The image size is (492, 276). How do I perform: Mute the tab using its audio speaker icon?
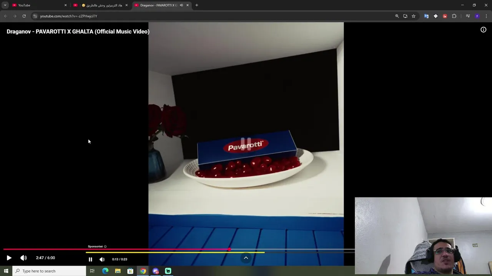181,5
